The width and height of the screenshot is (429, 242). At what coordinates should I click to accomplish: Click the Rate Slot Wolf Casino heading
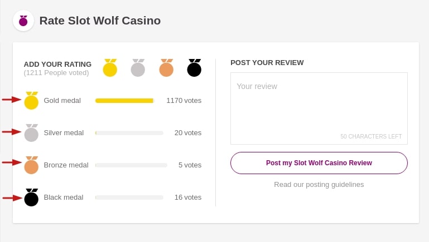[x=100, y=21]
